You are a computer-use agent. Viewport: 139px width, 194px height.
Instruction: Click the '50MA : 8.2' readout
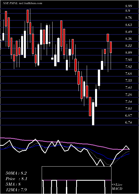coord(16,173)
